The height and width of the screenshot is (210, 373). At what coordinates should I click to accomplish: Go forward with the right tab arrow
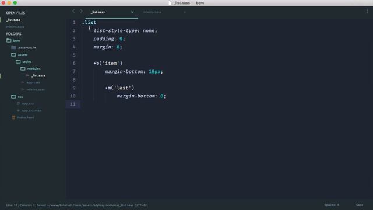coord(82,11)
